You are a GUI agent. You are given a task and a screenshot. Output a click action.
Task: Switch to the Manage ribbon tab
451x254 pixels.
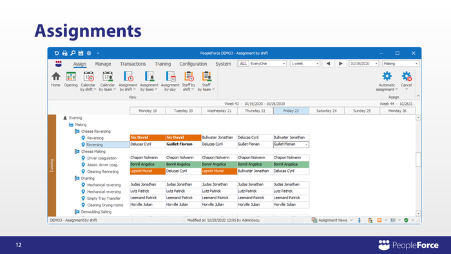(x=103, y=64)
